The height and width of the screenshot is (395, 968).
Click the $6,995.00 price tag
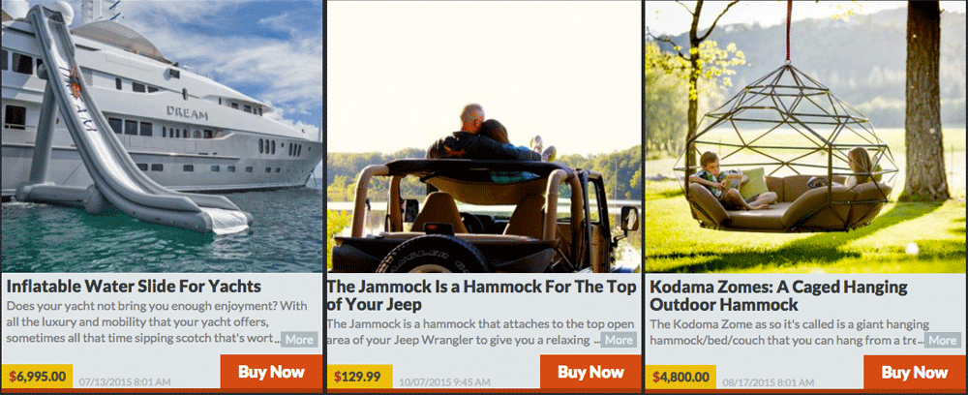(x=38, y=377)
